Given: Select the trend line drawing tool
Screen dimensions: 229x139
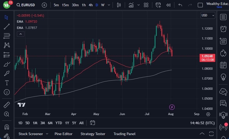Looking at the screenshot, I should pyautogui.click(x=7, y=27).
